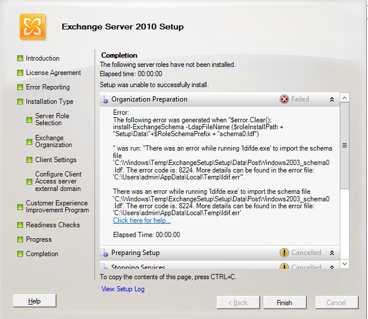Click the green square beside Installation Type
The width and height of the screenshot is (368, 319).
20,102
